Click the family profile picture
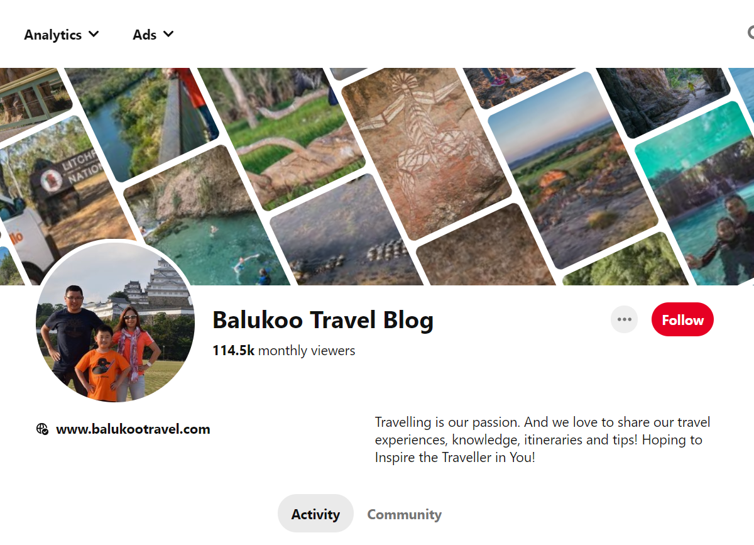This screenshot has width=754, height=545. [x=116, y=322]
